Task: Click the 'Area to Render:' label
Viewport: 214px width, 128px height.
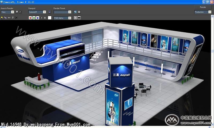Action: tap(7, 8)
